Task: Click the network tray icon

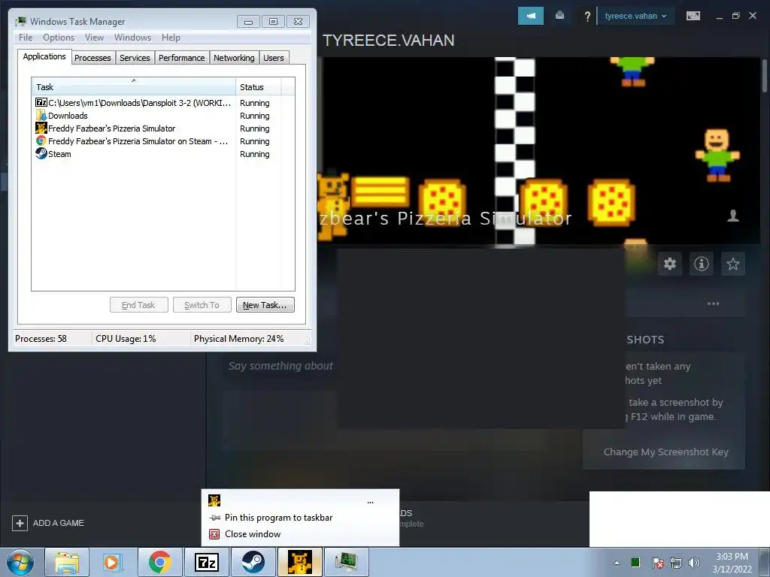Action: point(676,563)
